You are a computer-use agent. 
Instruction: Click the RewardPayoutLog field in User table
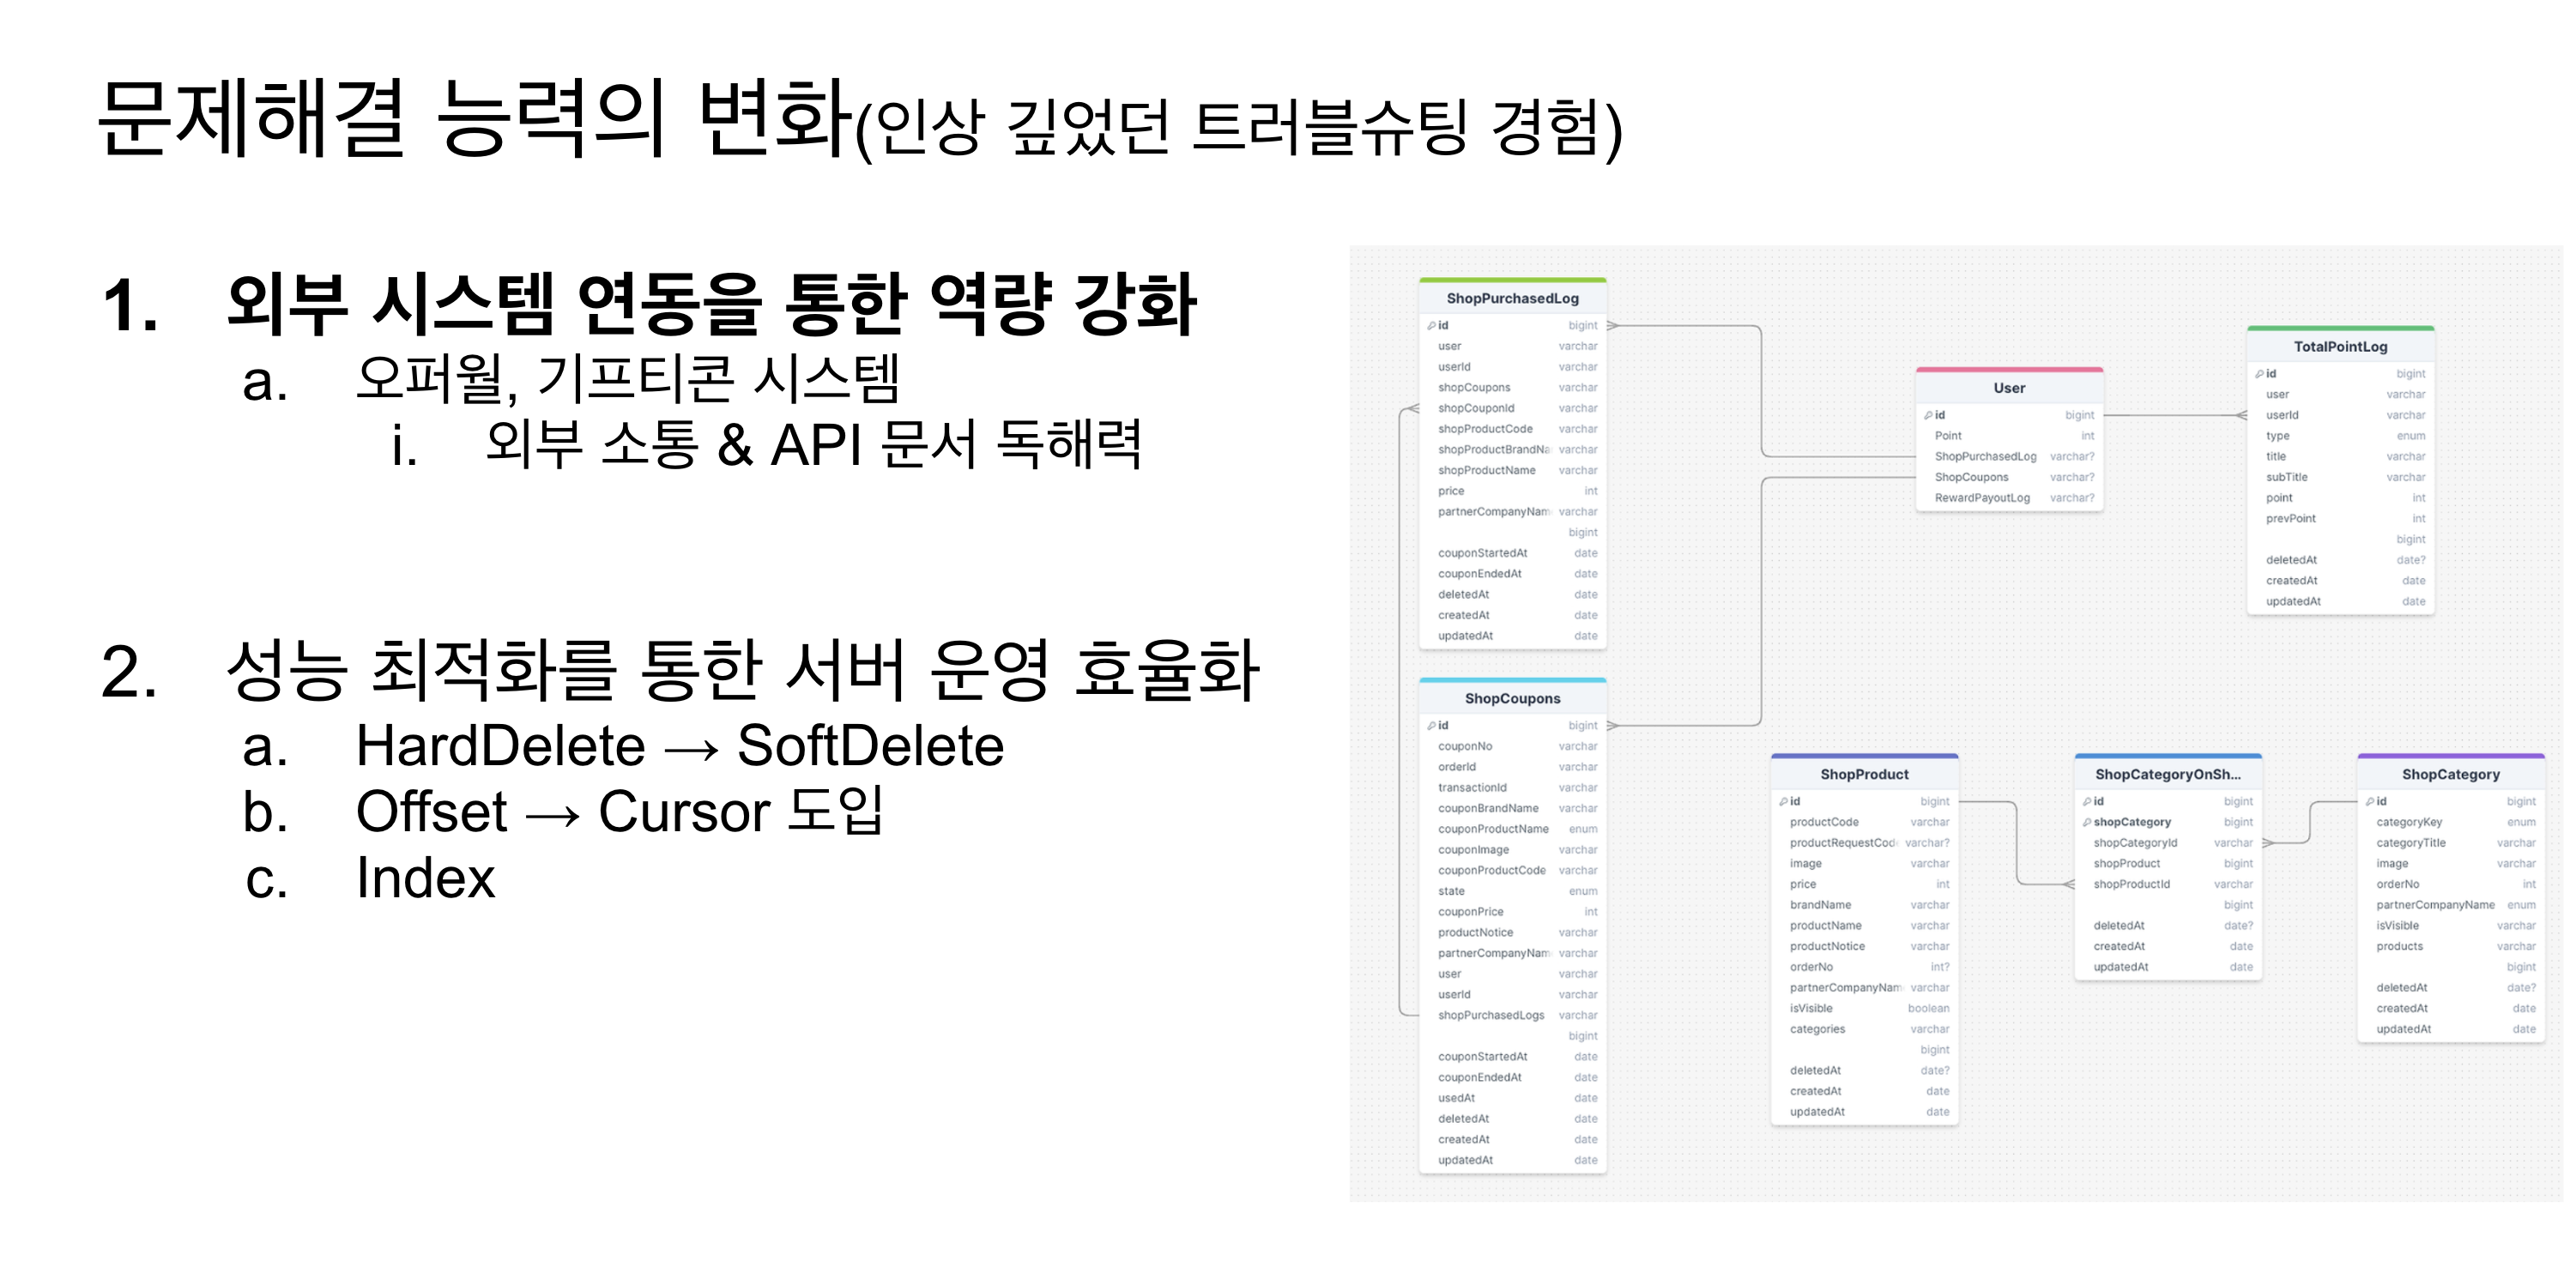pyautogui.click(x=1981, y=498)
